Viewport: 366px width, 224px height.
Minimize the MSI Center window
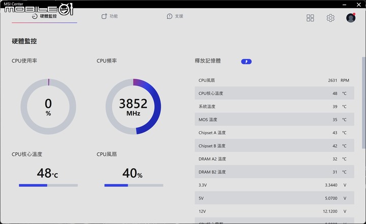click(344, 5)
